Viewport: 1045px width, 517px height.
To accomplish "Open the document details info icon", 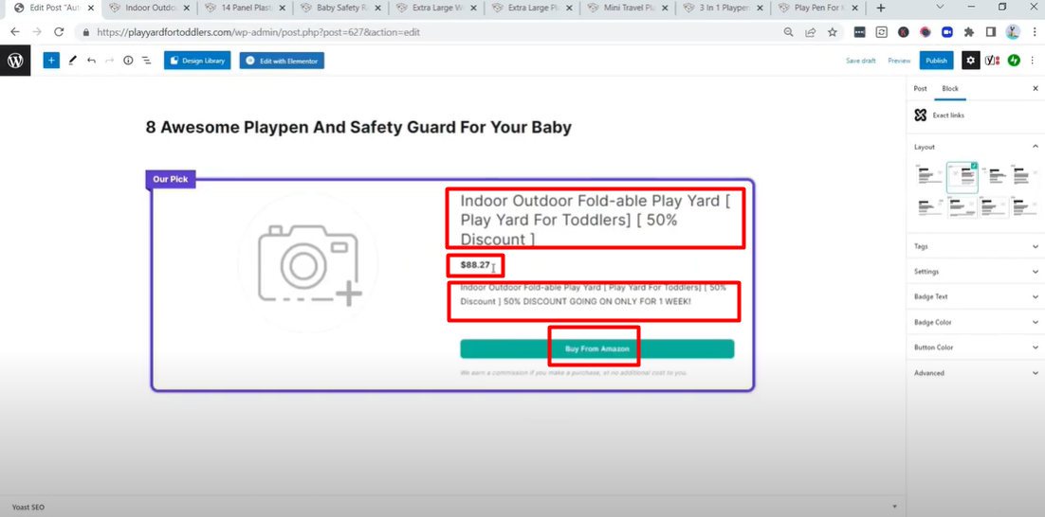I will click(x=128, y=61).
